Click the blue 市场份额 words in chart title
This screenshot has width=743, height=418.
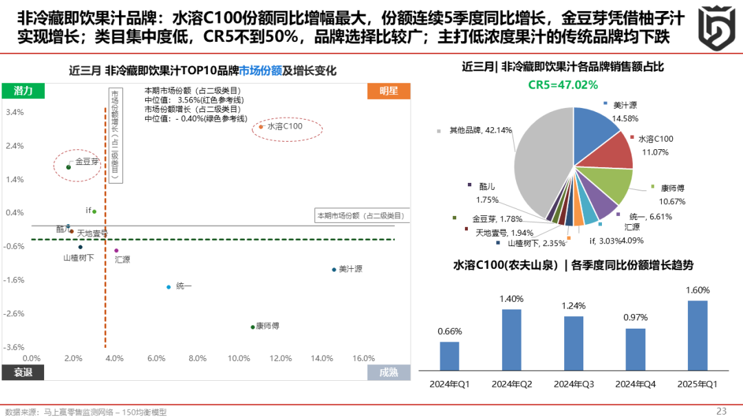coord(260,71)
